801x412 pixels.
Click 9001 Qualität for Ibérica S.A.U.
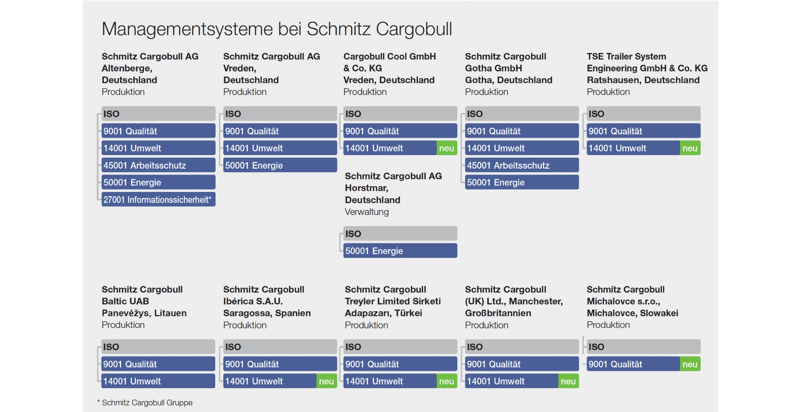pos(280,364)
